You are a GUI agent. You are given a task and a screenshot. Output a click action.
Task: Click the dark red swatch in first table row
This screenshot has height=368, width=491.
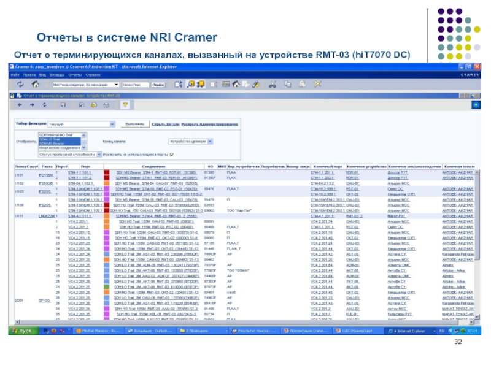tap(107, 174)
